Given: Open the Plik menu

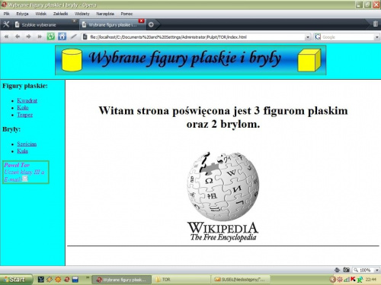Looking at the screenshot, I should coord(7,14).
